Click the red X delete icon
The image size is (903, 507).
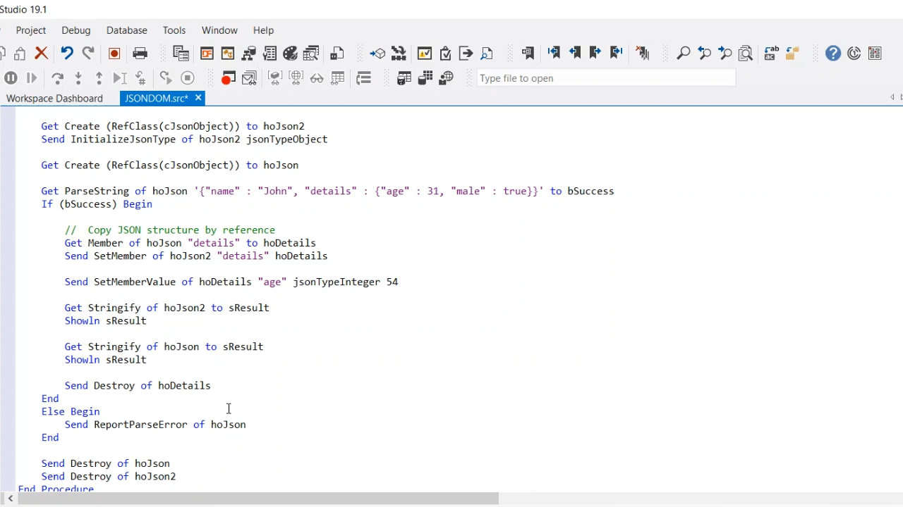click(x=42, y=54)
